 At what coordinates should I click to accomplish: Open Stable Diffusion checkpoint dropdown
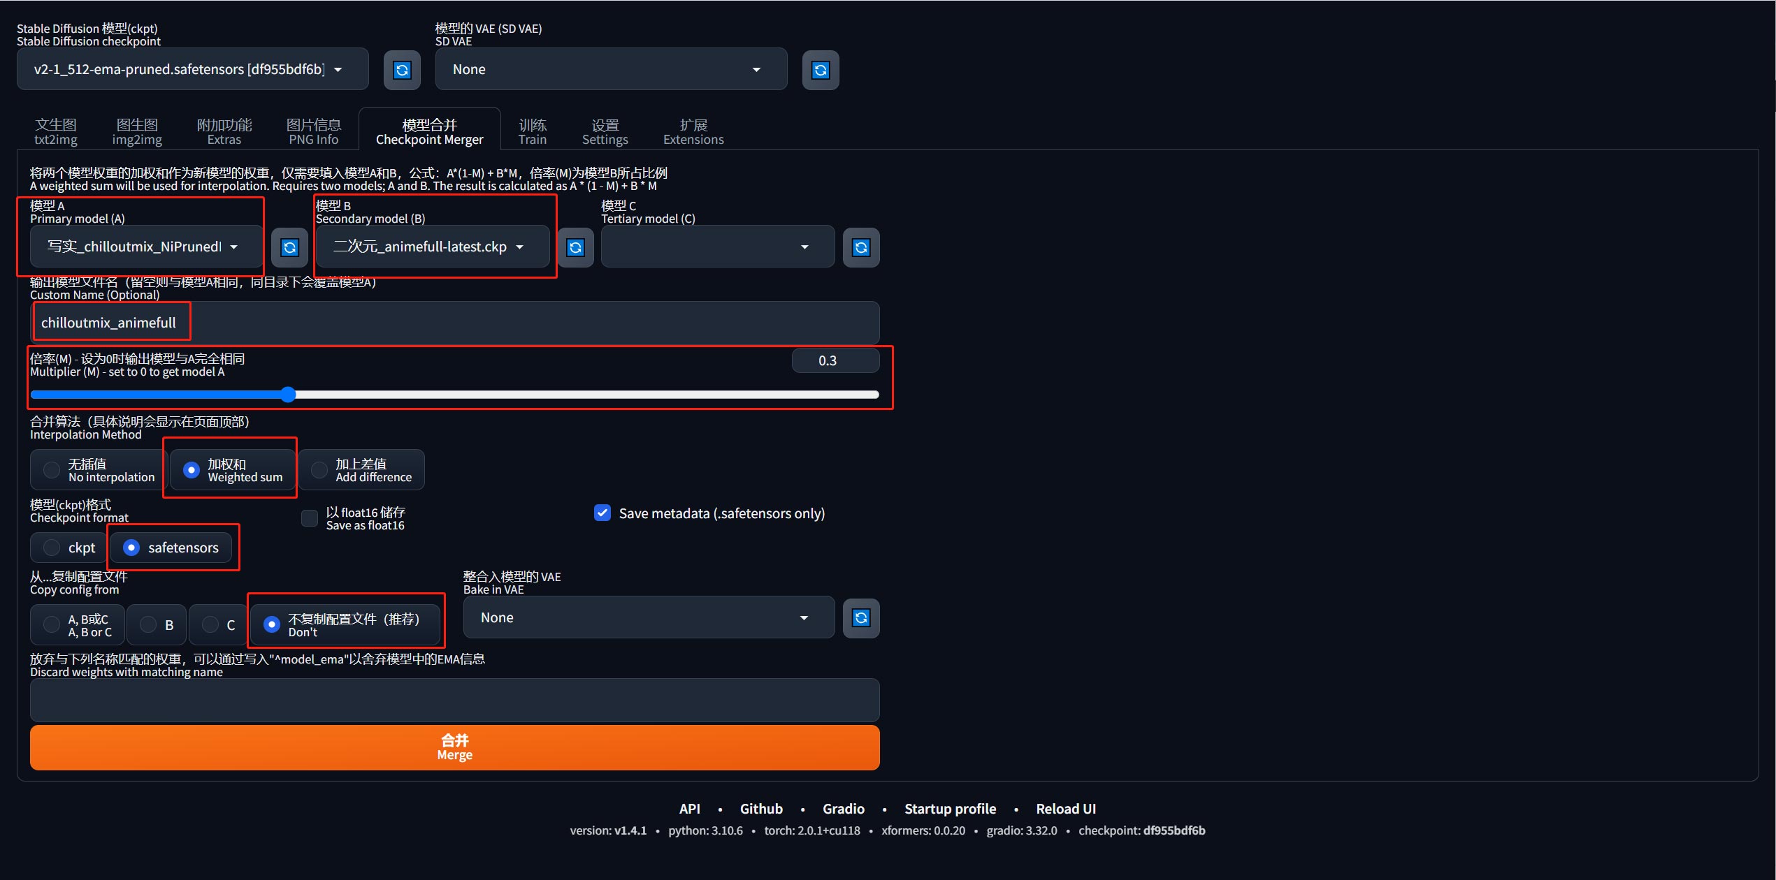[x=193, y=69]
